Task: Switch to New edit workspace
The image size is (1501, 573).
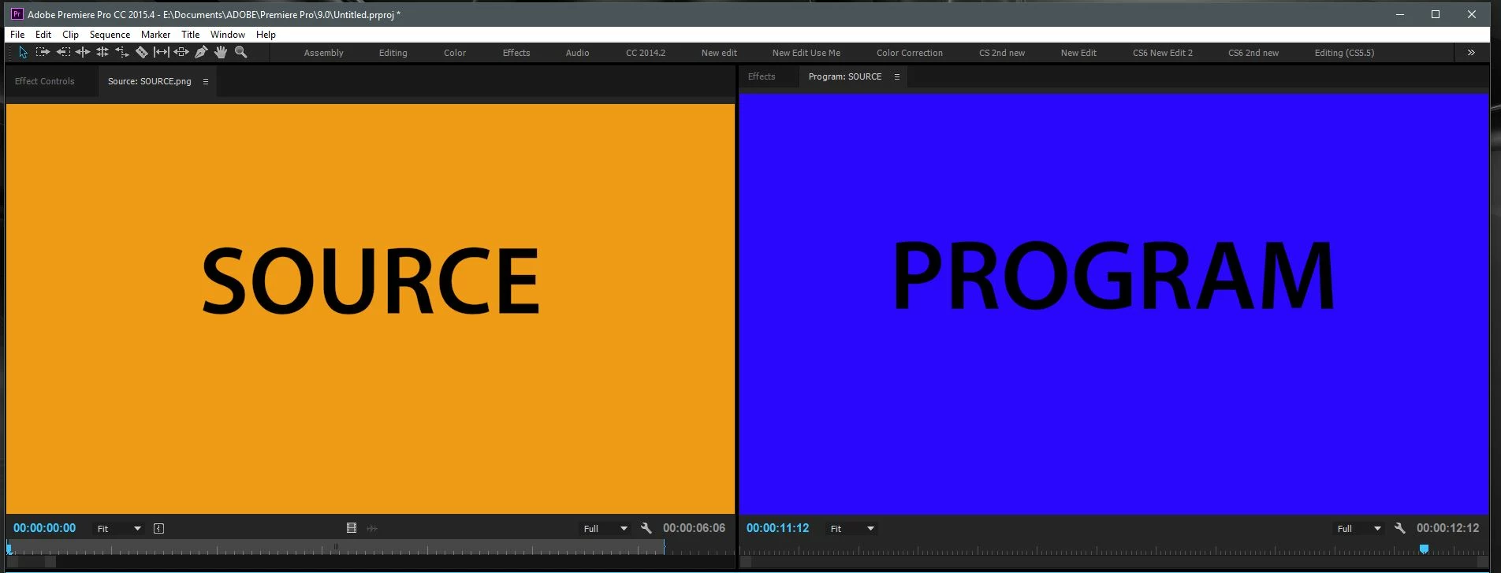Action: (x=719, y=53)
